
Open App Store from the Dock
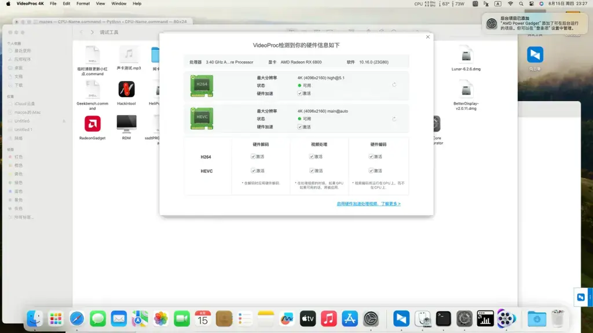click(350, 319)
